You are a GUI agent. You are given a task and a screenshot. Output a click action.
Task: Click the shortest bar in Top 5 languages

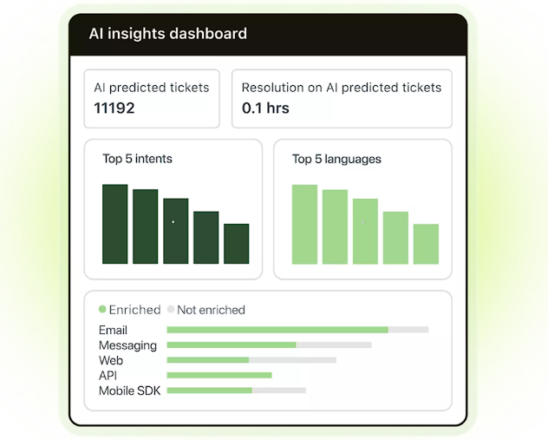(426, 244)
